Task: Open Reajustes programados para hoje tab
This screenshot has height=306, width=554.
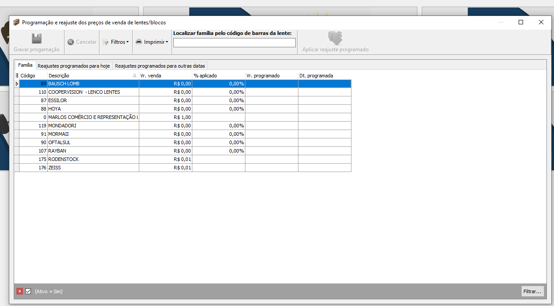Action: [x=74, y=65]
